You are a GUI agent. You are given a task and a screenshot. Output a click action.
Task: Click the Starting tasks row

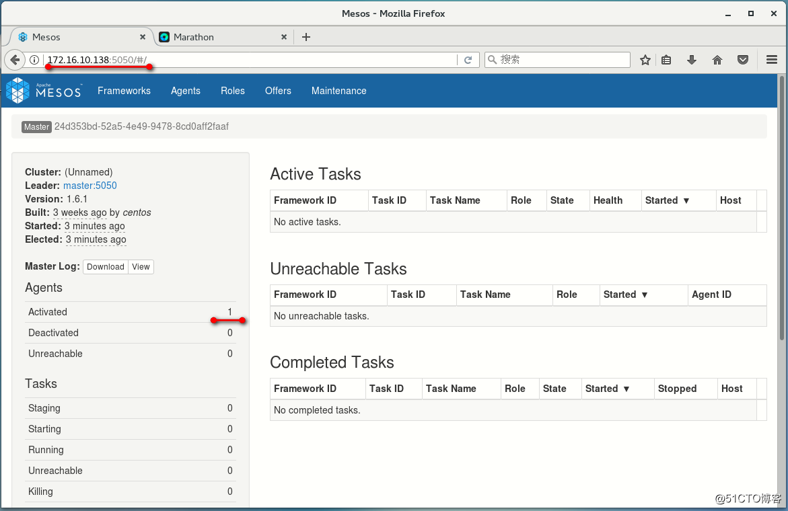point(130,429)
